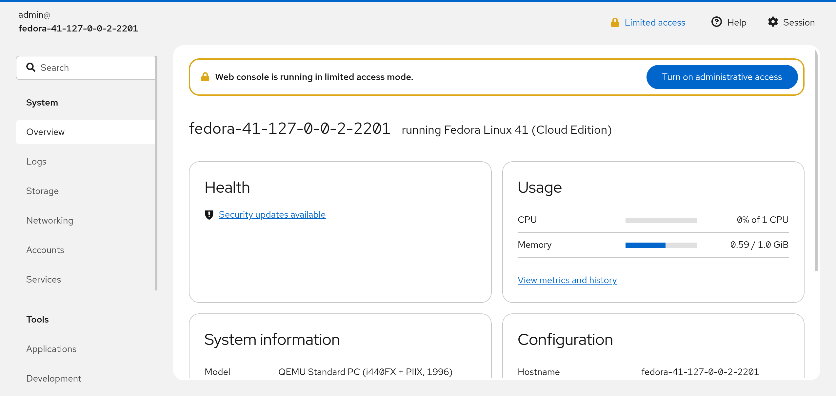The height and width of the screenshot is (396, 836).
Task: Click the Memory usage progress bar
Action: click(661, 245)
